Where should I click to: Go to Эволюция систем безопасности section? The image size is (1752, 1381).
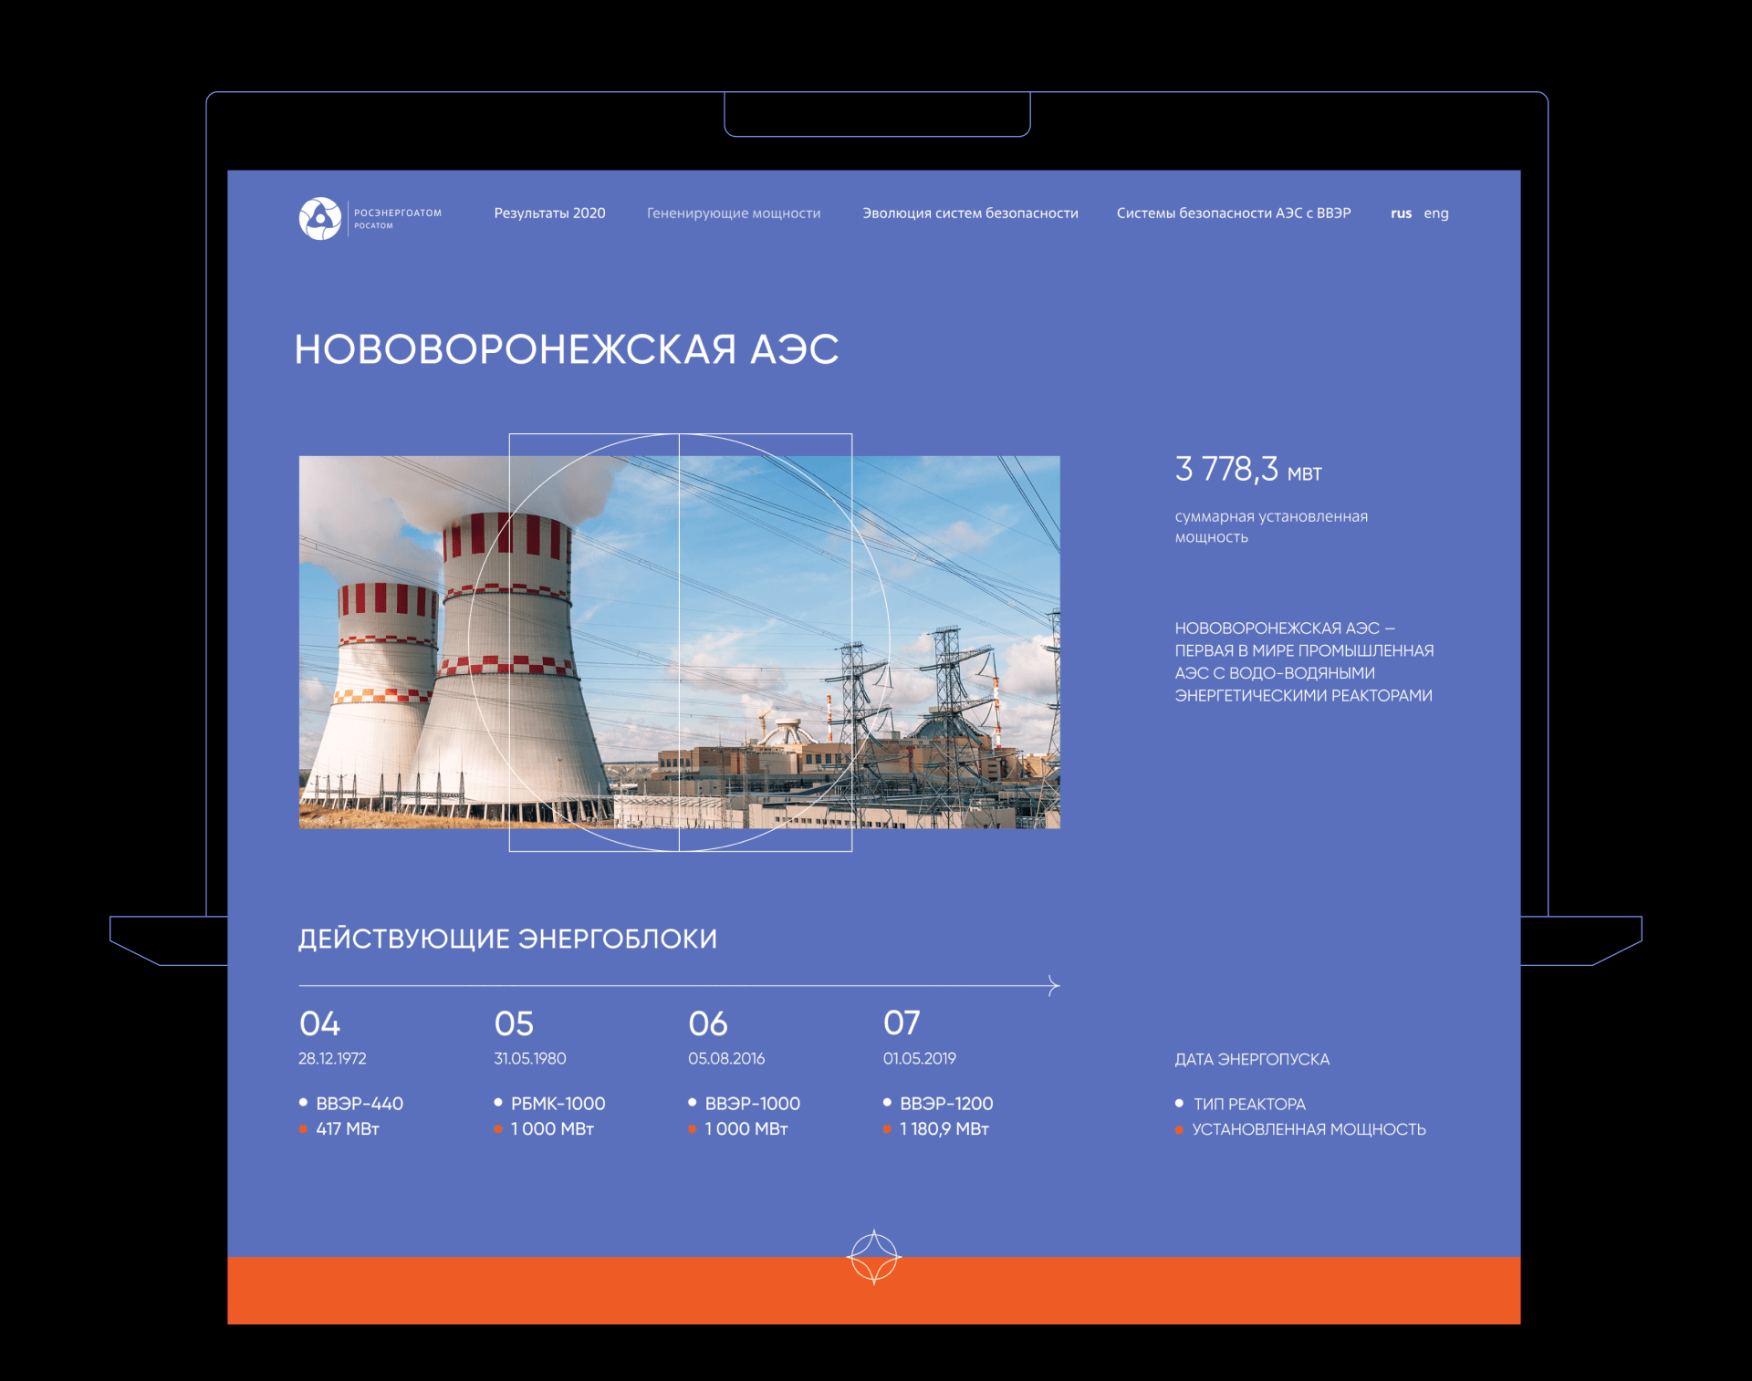pyautogui.click(x=970, y=213)
